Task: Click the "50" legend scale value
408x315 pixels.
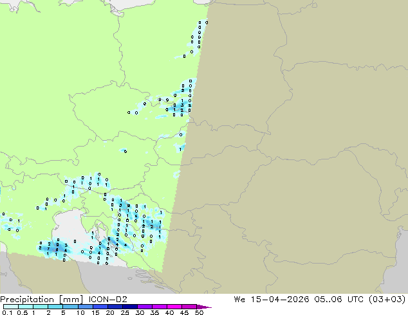Action: (x=199, y=312)
